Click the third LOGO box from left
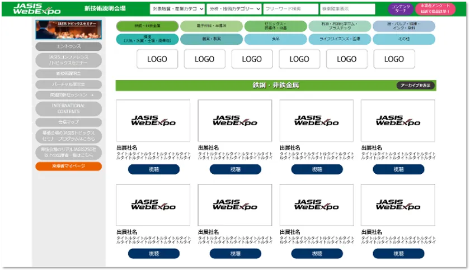 click(x=252, y=59)
